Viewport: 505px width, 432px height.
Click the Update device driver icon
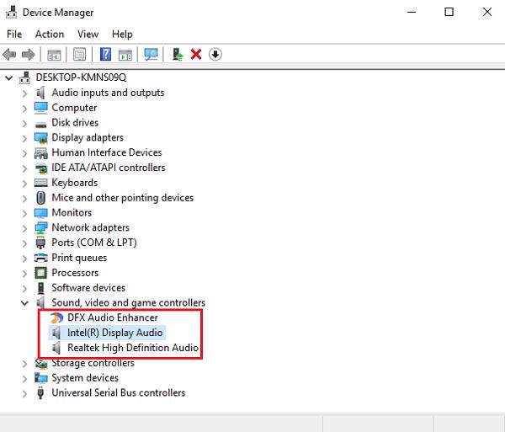178,54
